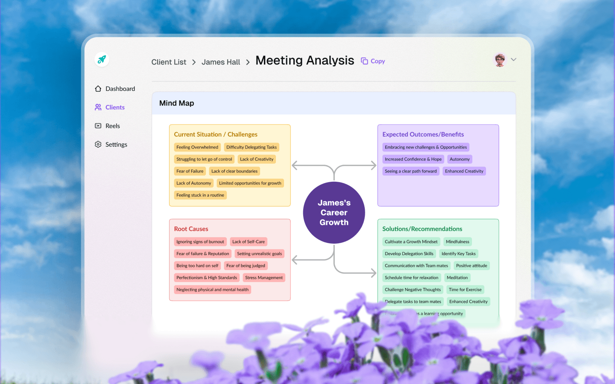Click the Copy button
The image size is (615, 384).
[x=373, y=61]
